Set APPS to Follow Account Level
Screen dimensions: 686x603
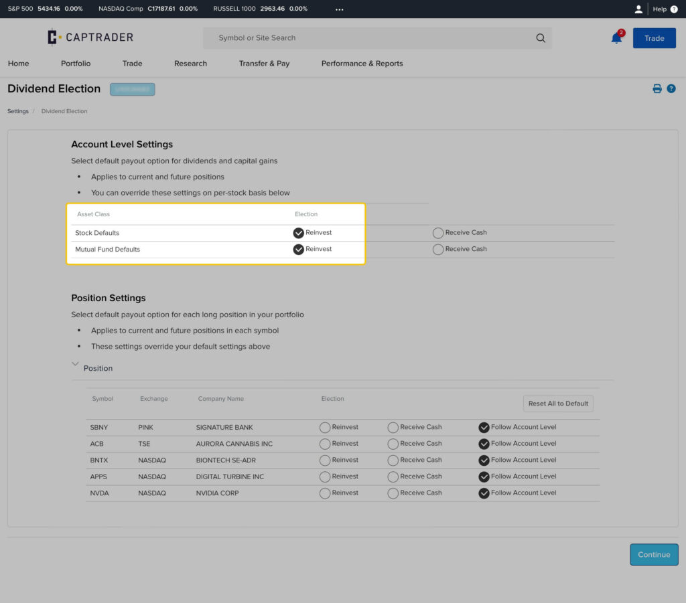(484, 477)
